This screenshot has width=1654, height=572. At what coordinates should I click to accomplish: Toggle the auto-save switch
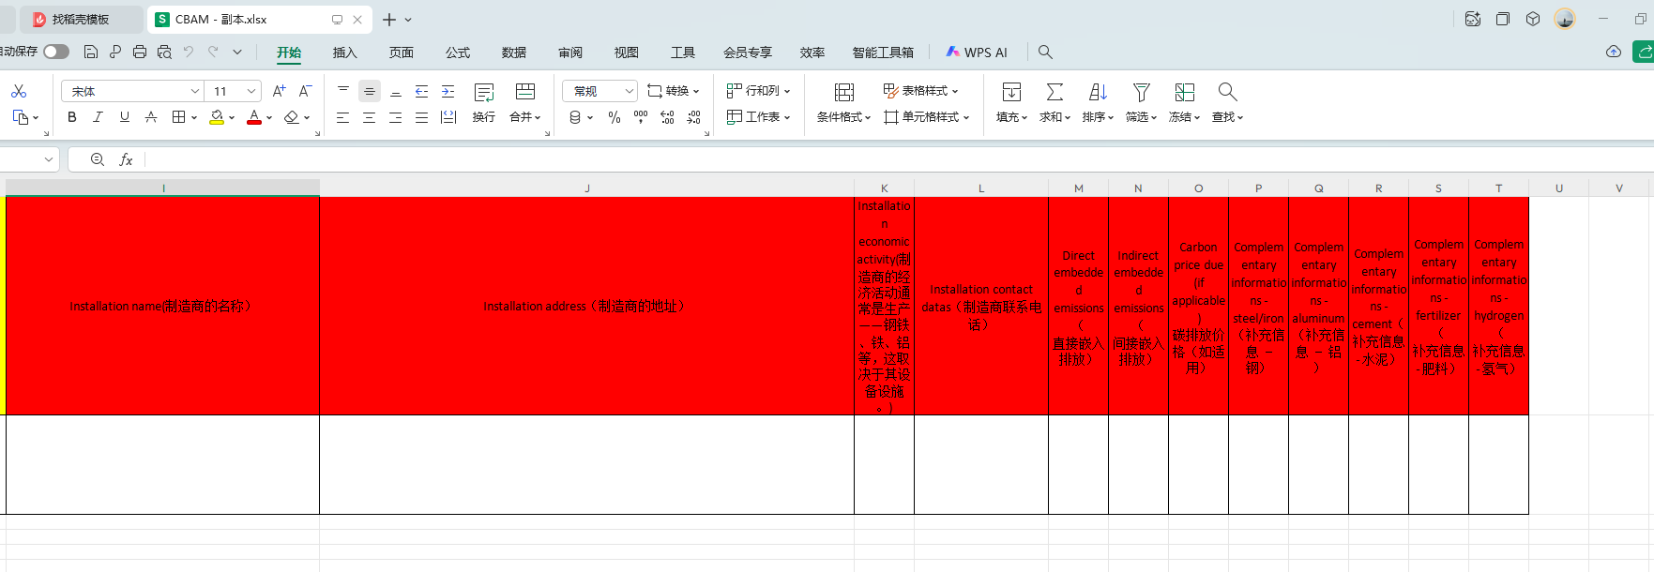pos(56,52)
